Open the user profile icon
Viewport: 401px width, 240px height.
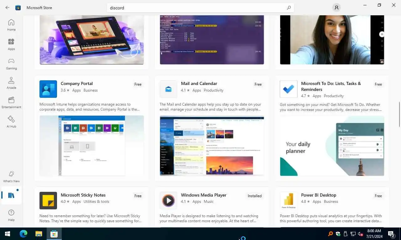coord(336,7)
